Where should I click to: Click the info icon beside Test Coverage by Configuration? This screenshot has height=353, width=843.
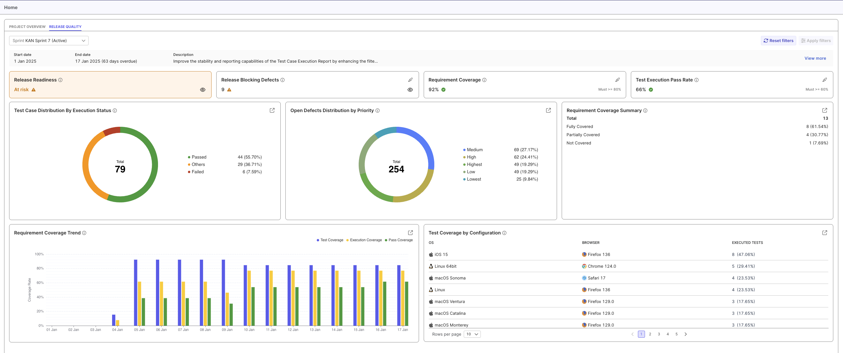click(505, 233)
